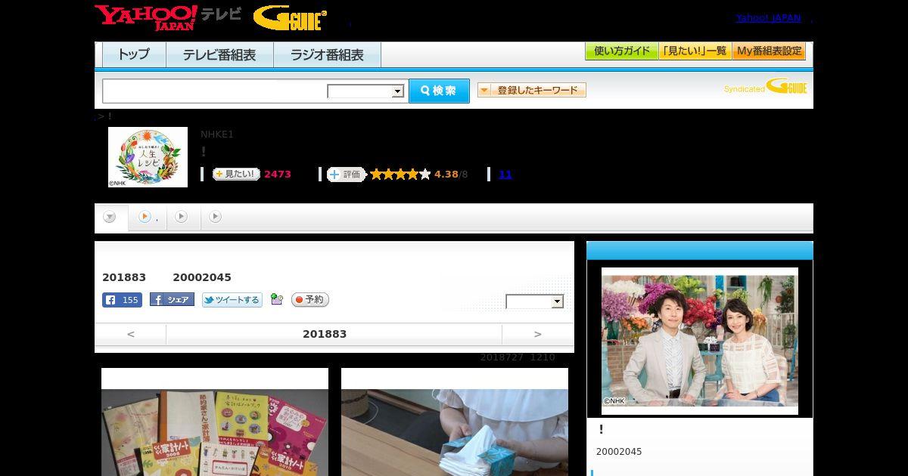Click the Facebook シェア button
Screen dimensions: 908x476
pos(172,300)
